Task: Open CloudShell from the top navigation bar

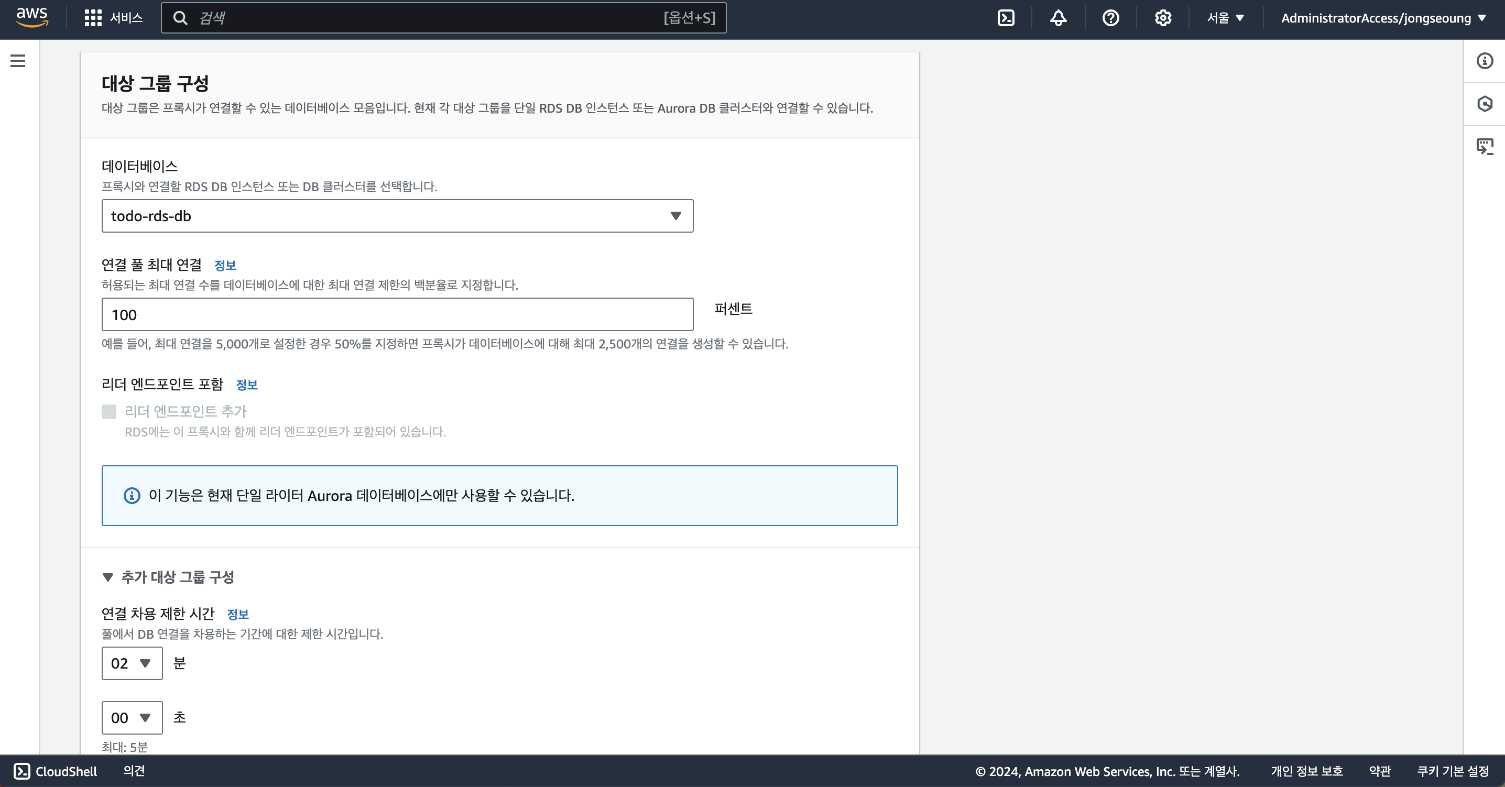Action: pyautogui.click(x=1006, y=17)
